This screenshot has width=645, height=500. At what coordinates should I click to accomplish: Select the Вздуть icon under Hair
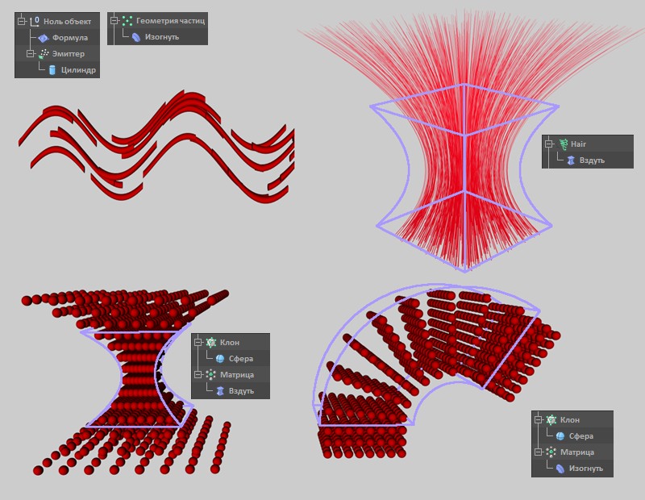point(571,160)
